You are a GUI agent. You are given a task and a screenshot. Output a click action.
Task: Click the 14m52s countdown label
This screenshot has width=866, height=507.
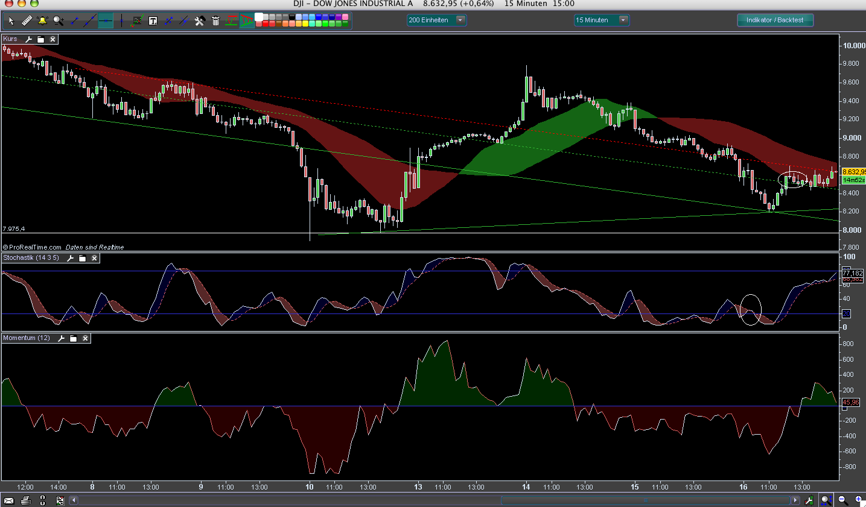click(x=853, y=180)
